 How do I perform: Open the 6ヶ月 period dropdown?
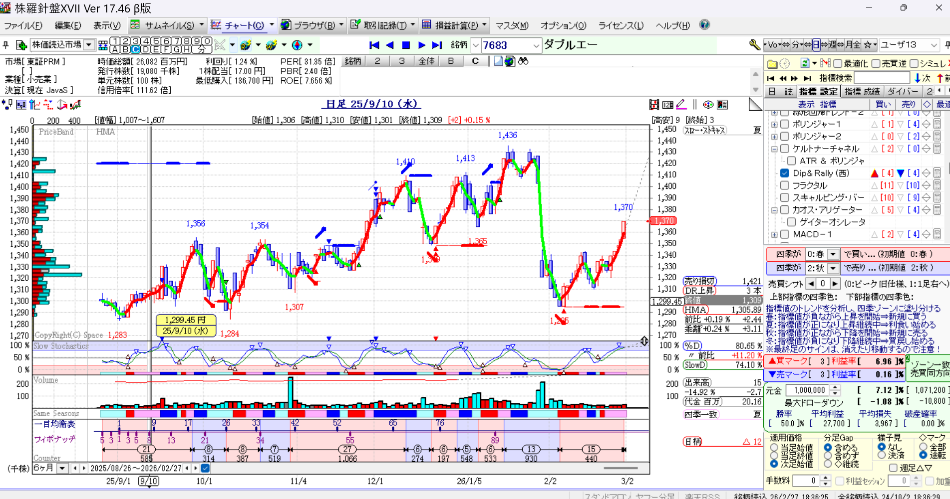click(x=62, y=468)
